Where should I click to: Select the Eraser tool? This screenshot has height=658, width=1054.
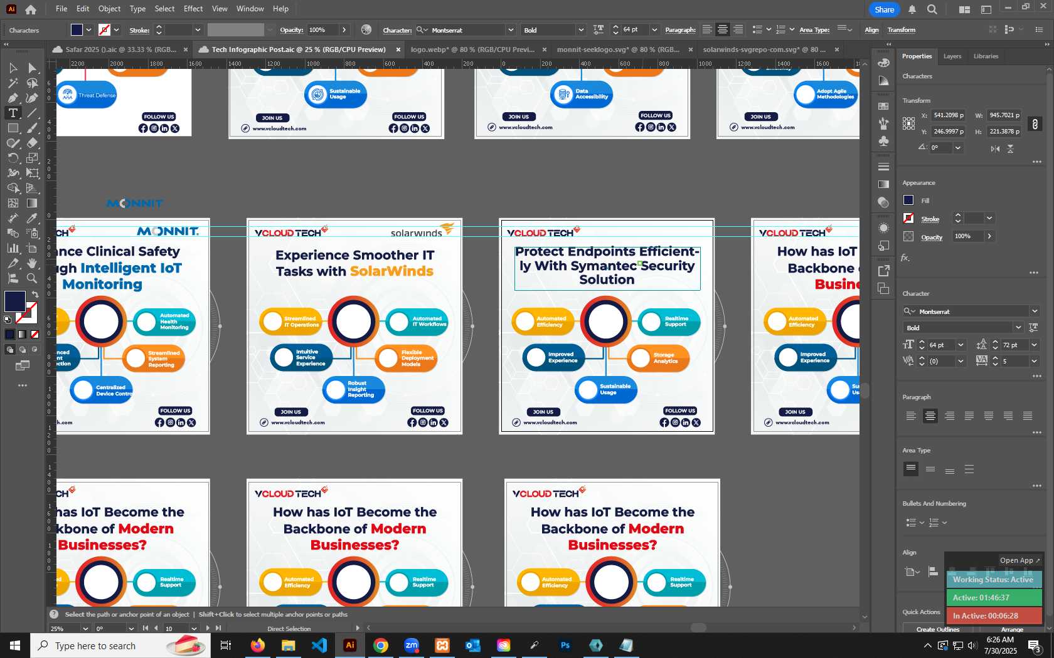pos(32,143)
